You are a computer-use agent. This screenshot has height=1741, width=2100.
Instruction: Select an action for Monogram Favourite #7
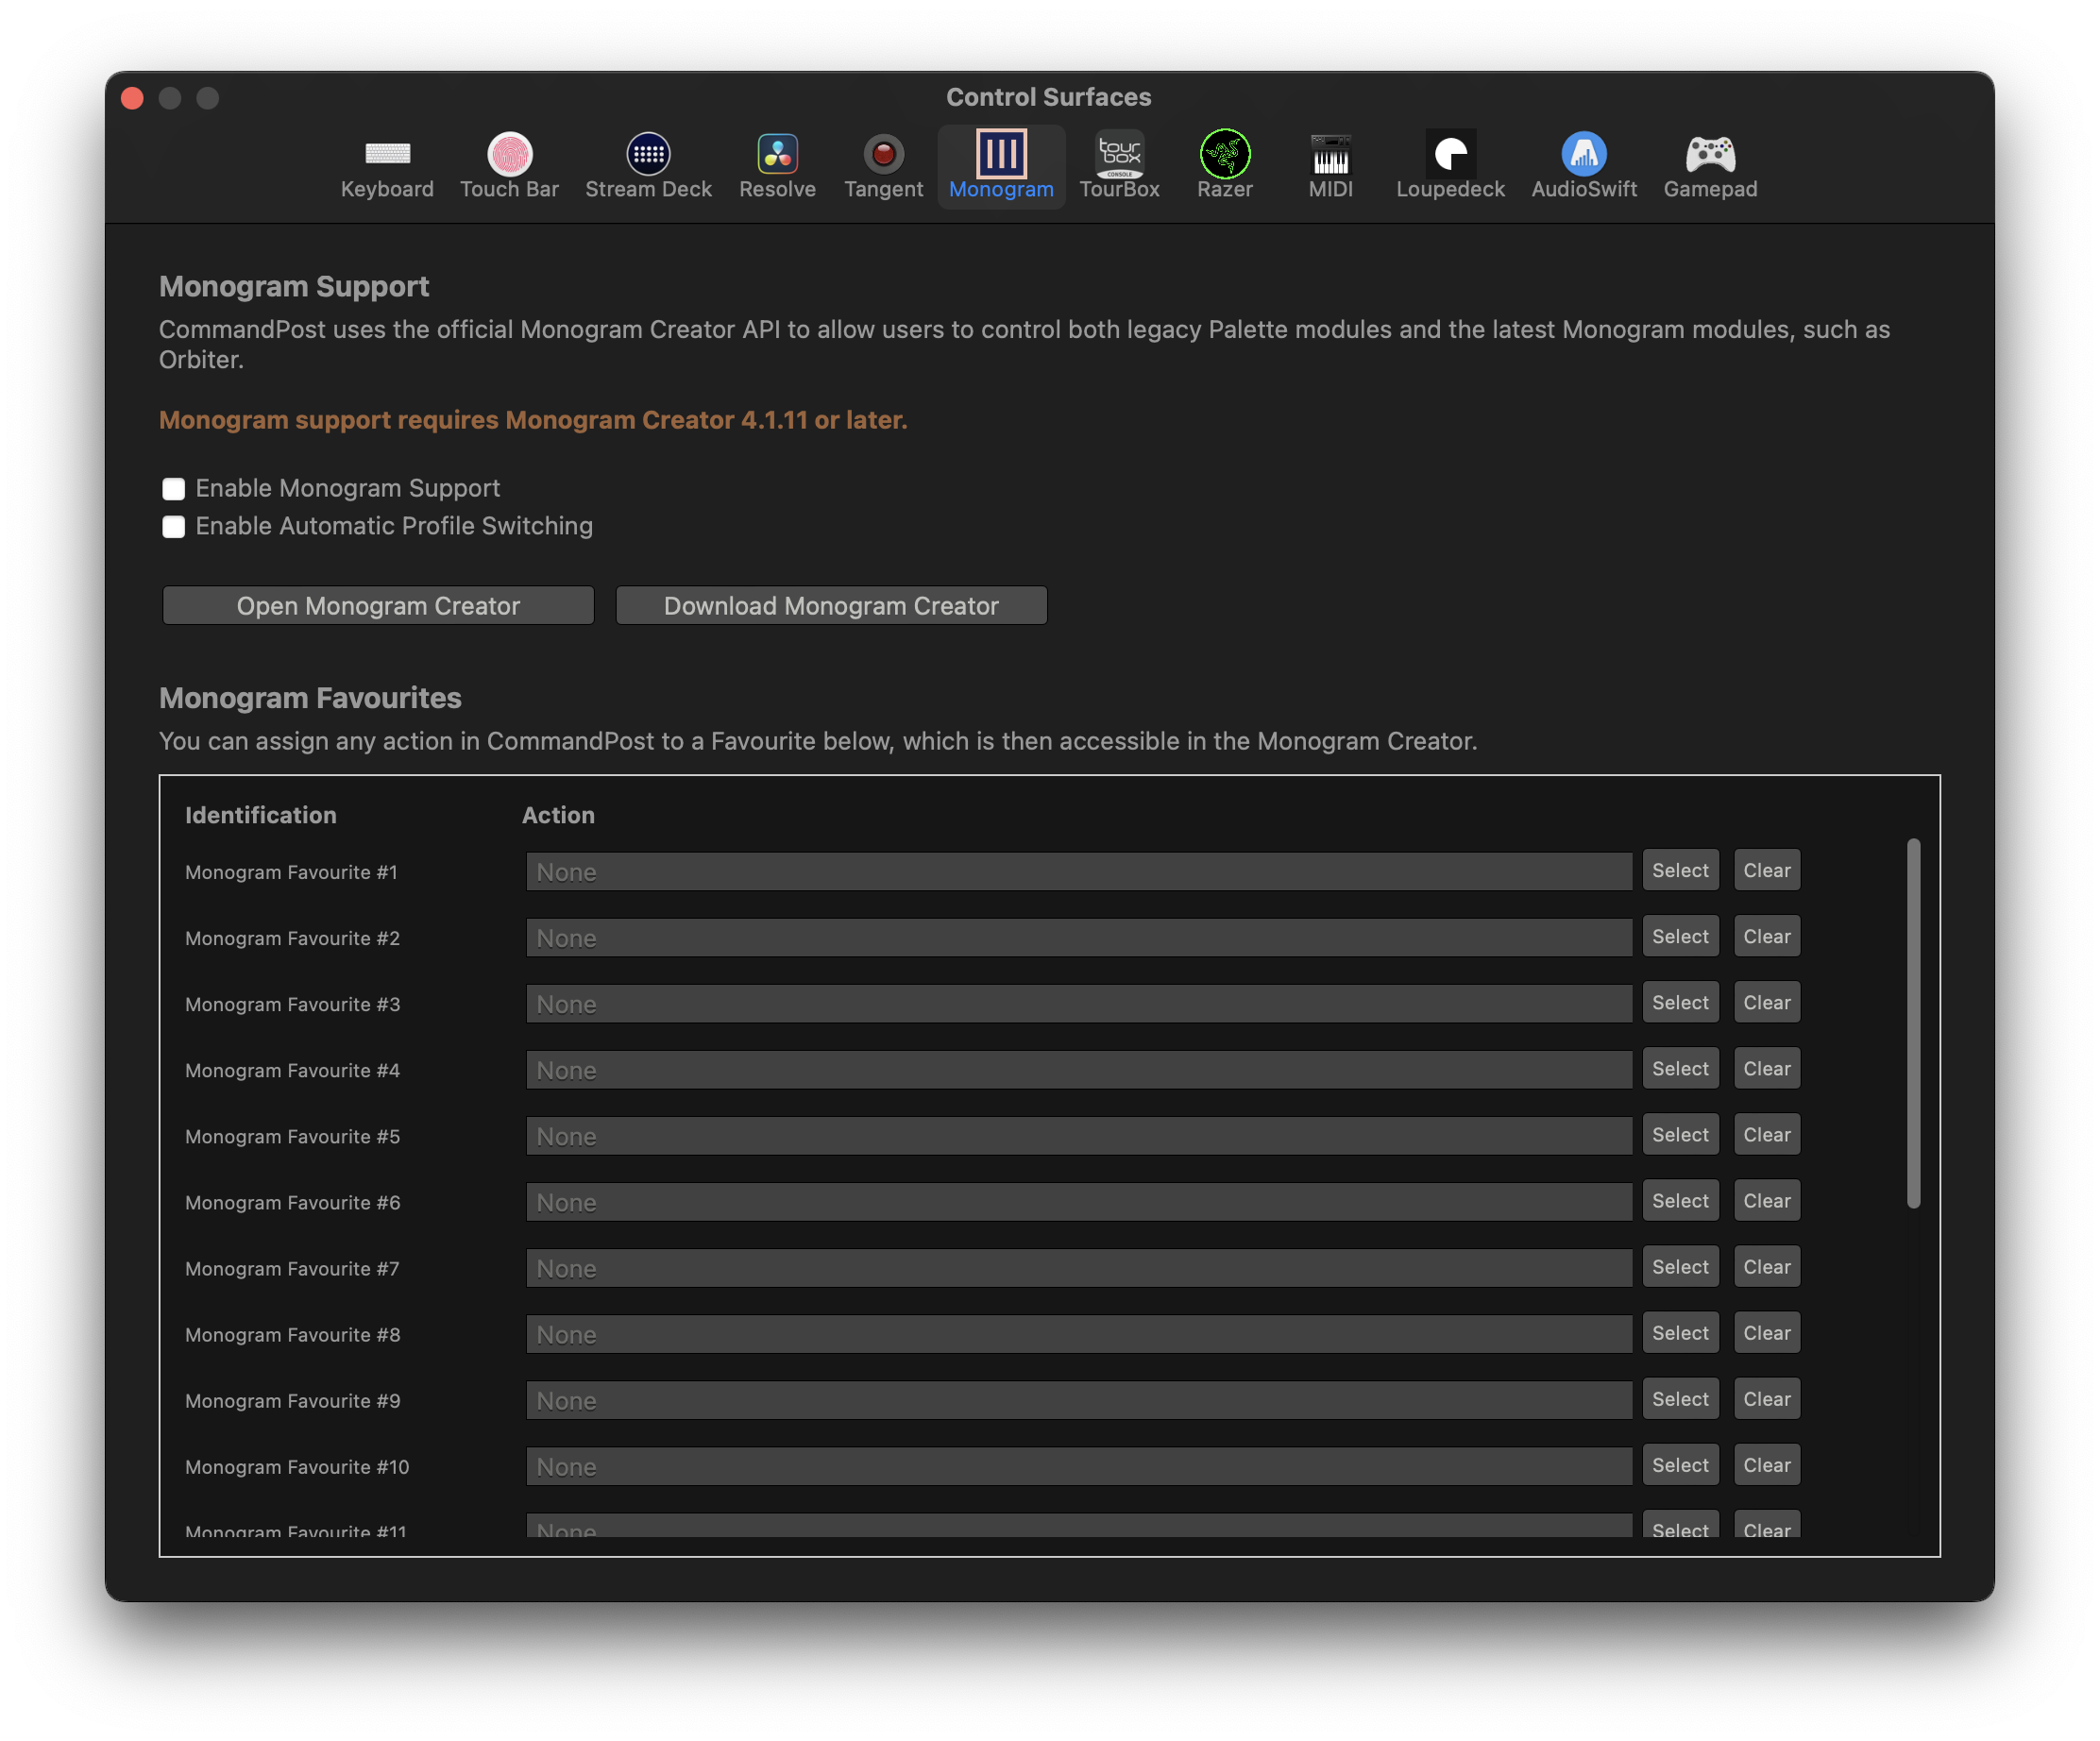point(1680,1266)
